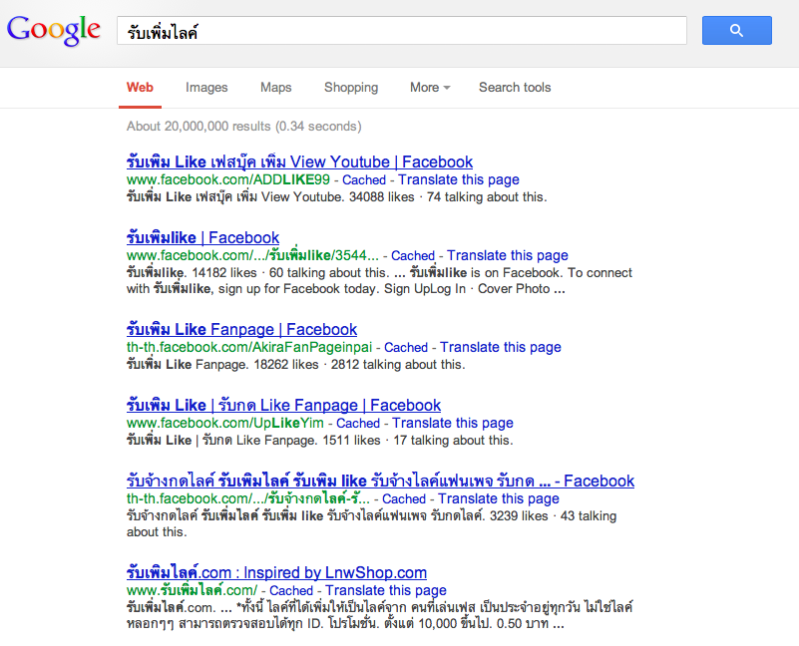Open "รับเพิ่ม Like | รับกด Like Fanpage" result
The height and width of the screenshot is (646, 799).
283,406
